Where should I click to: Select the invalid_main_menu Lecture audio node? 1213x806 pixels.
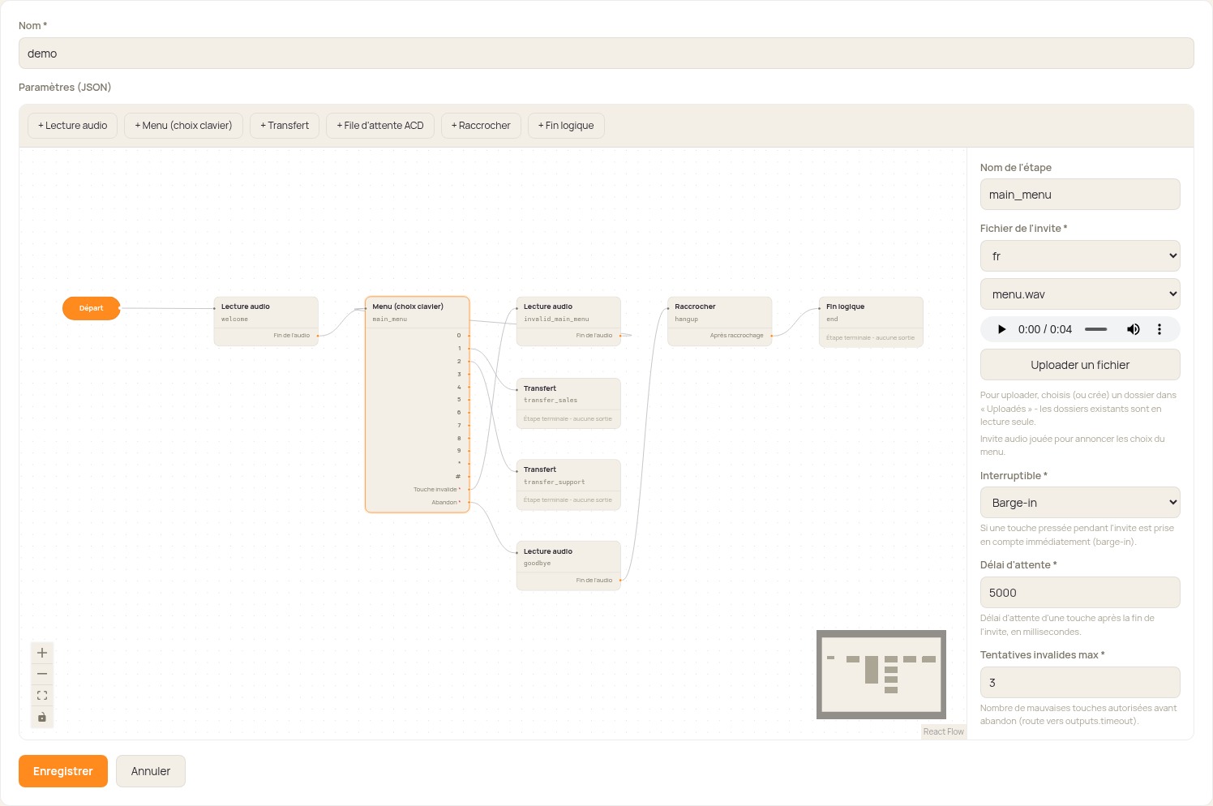tap(568, 321)
